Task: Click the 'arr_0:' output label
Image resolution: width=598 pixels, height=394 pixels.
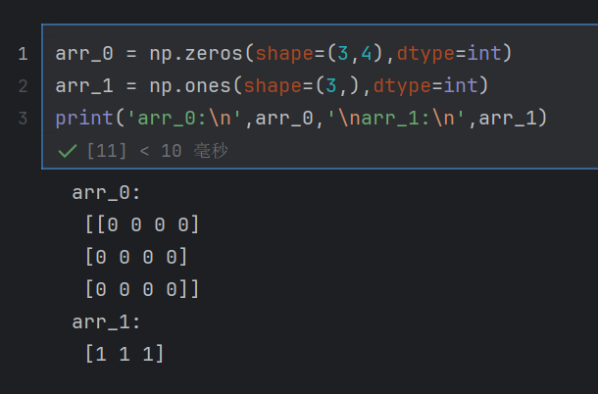Action: pyautogui.click(x=107, y=193)
